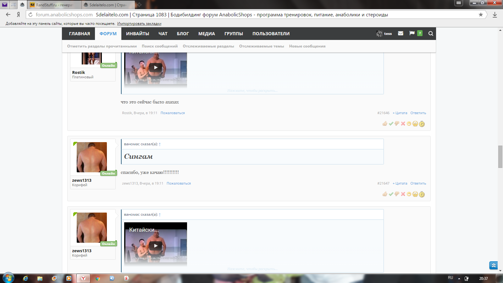The image size is (503, 283).
Task: Open the tess user account menu
Action: tap(384, 34)
